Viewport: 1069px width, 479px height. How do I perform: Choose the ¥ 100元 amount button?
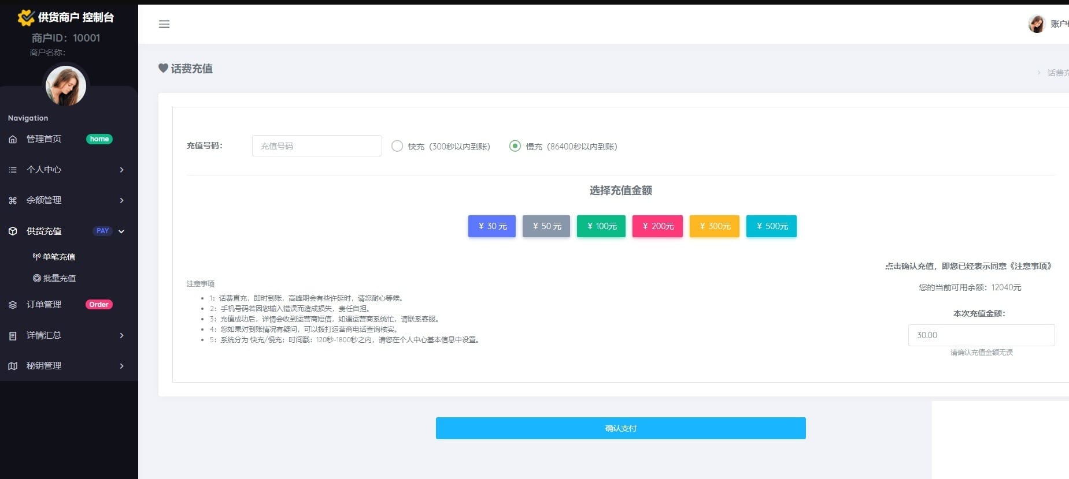pos(601,226)
